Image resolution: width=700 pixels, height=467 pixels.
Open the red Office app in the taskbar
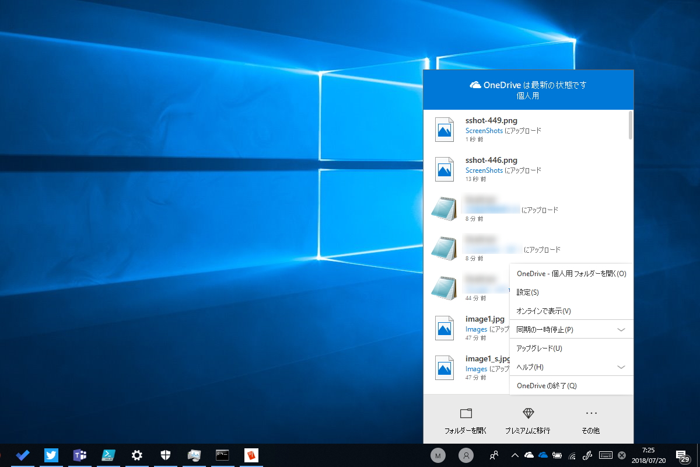251,455
